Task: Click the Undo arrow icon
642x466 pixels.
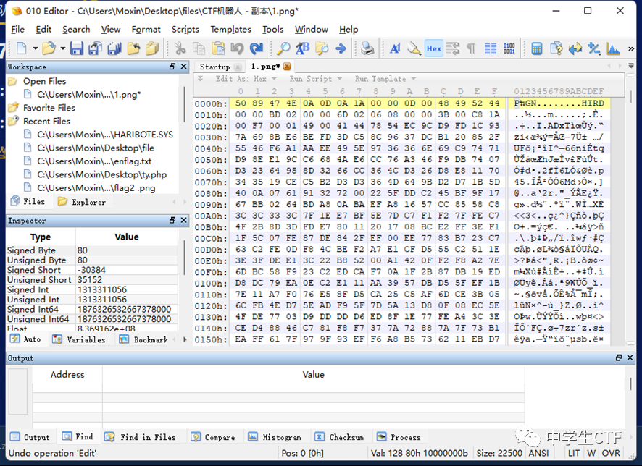Action: tap(237, 48)
